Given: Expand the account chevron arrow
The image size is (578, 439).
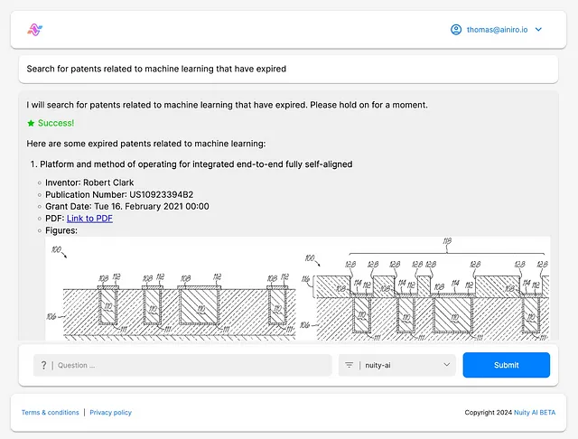Looking at the screenshot, I should coord(538,30).
